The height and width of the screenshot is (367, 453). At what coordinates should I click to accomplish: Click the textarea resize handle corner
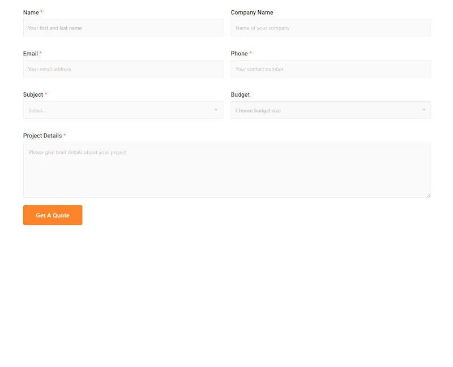pyautogui.click(x=429, y=195)
